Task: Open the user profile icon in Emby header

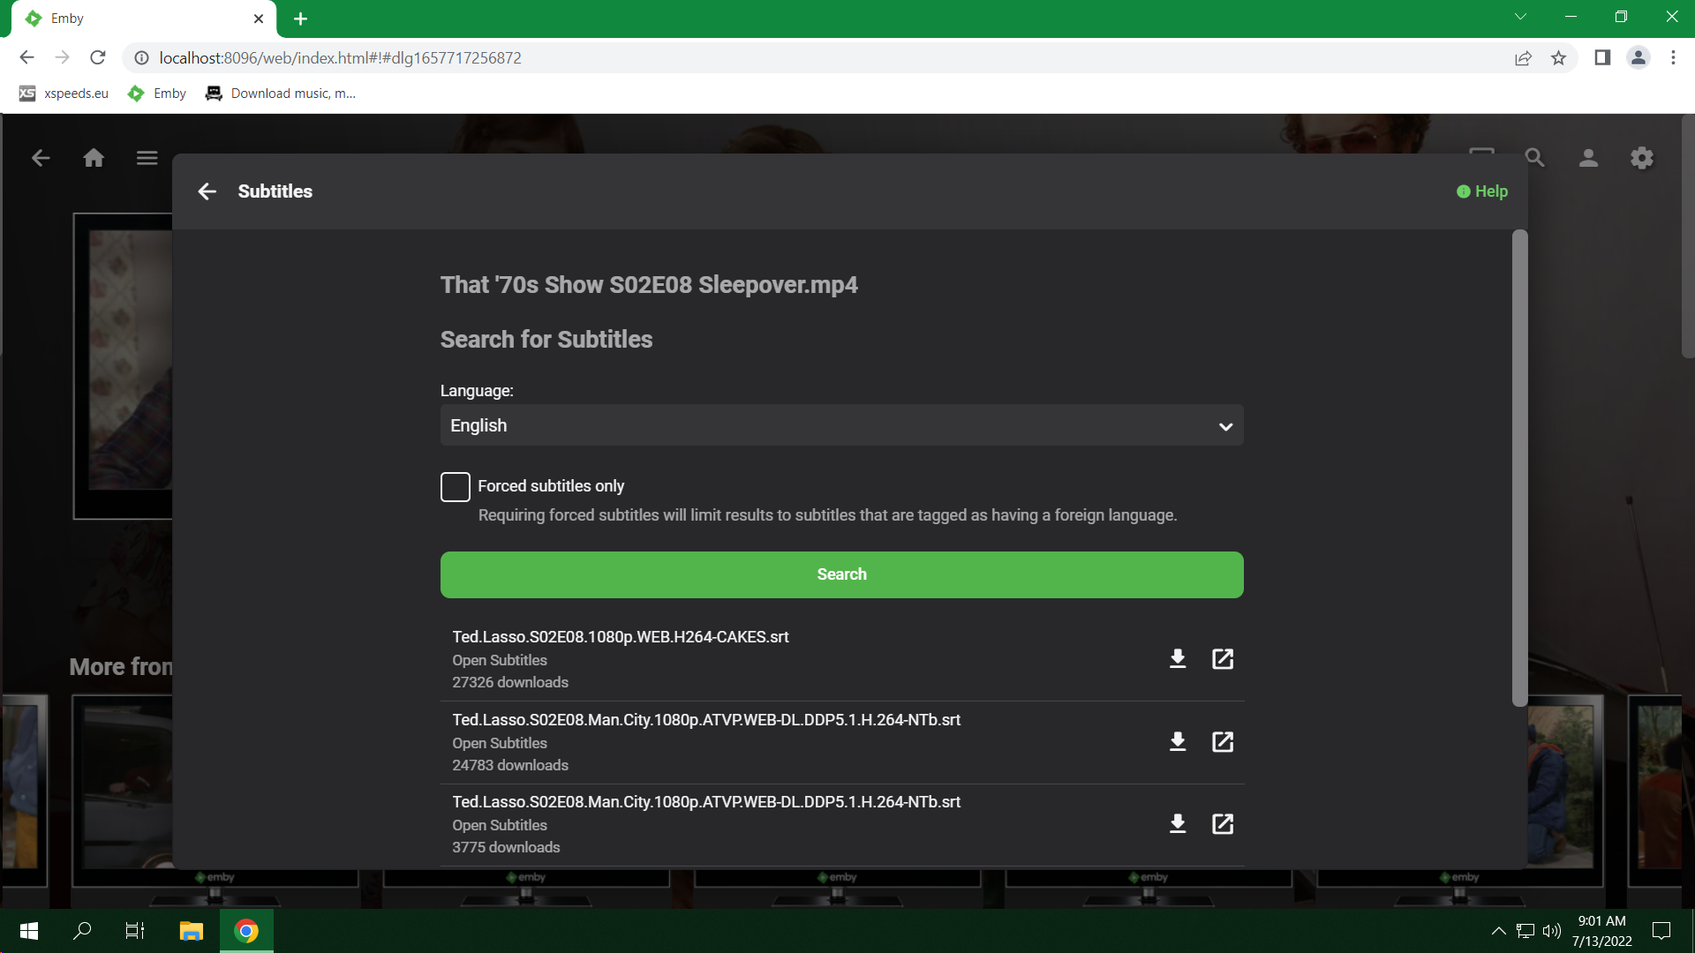Action: coord(1588,158)
